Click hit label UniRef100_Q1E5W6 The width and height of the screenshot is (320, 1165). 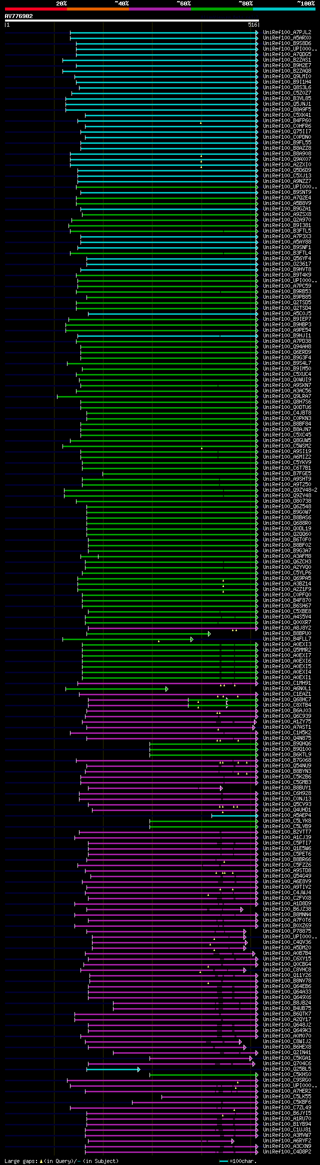click(287, 849)
